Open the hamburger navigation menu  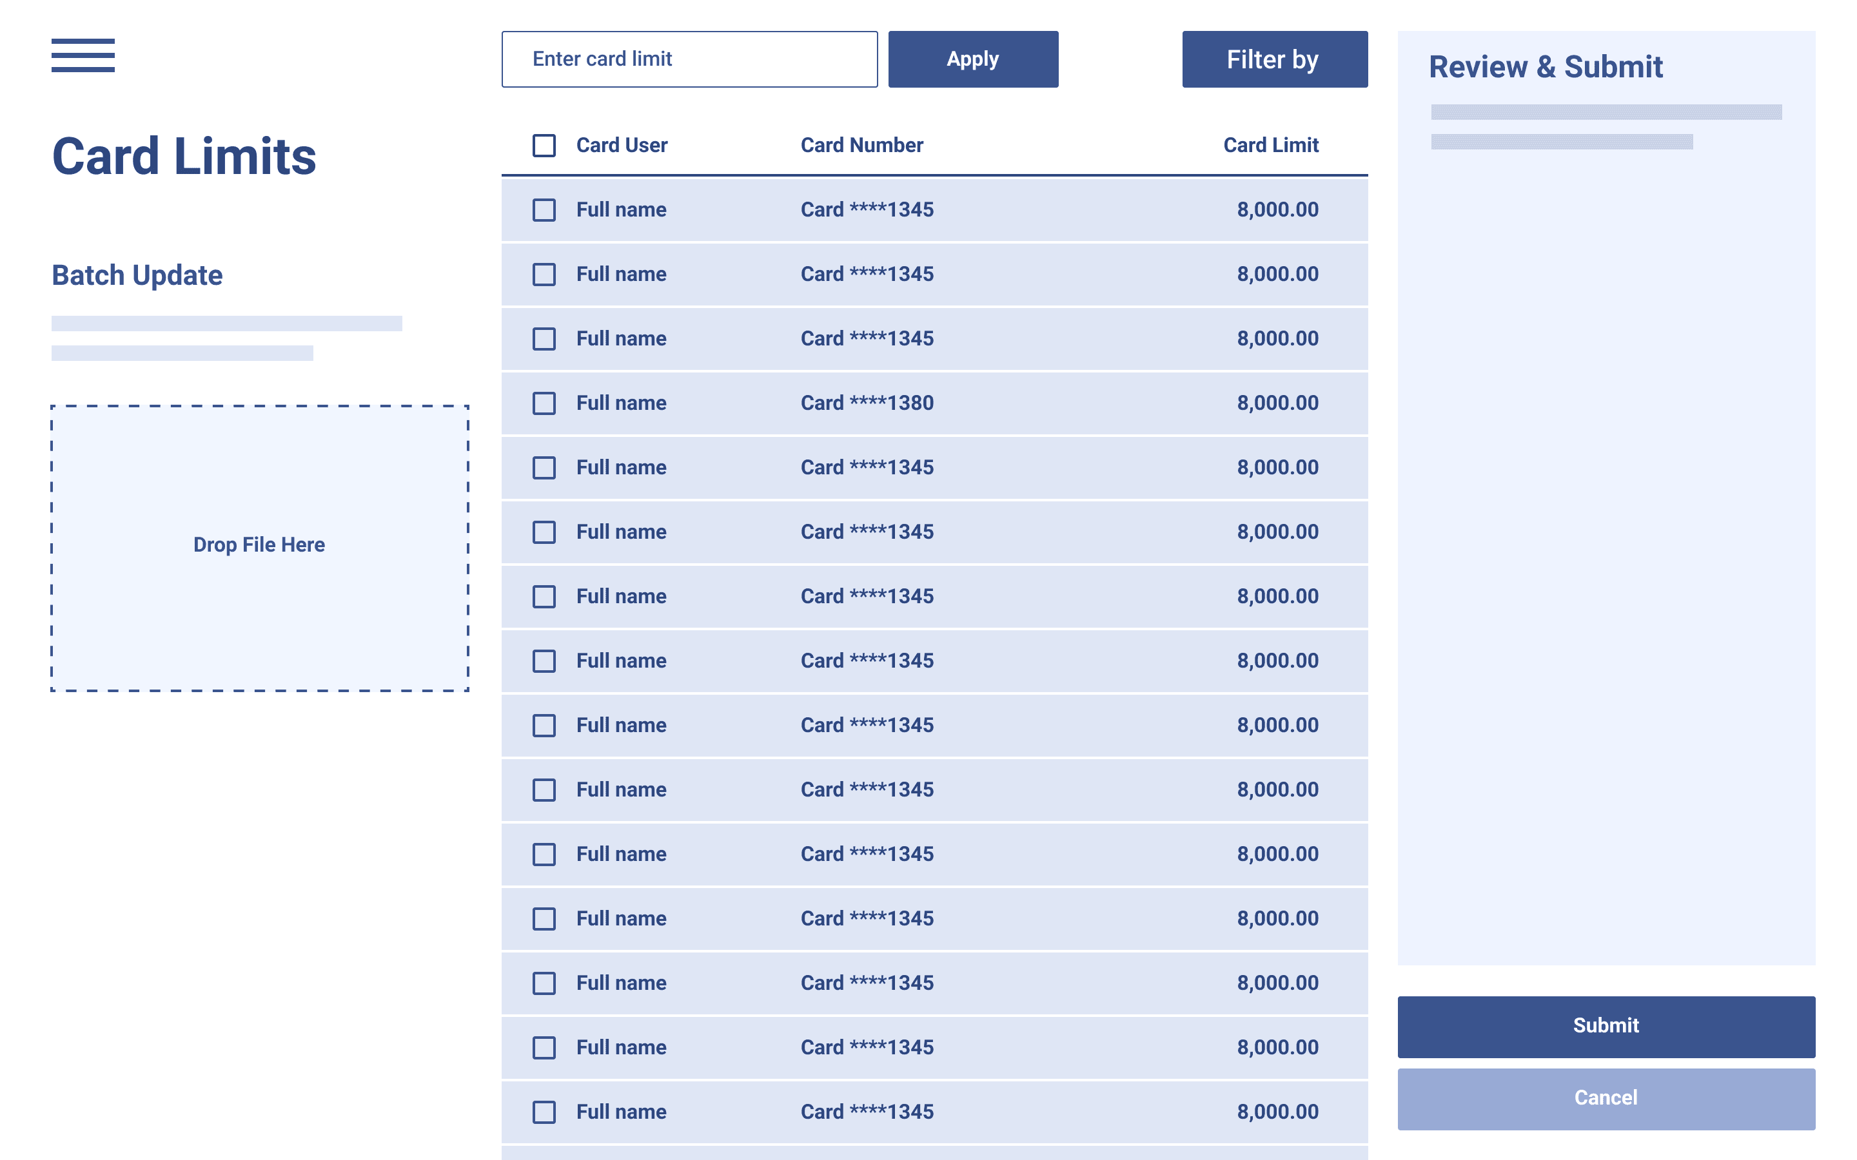coord(83,56)
